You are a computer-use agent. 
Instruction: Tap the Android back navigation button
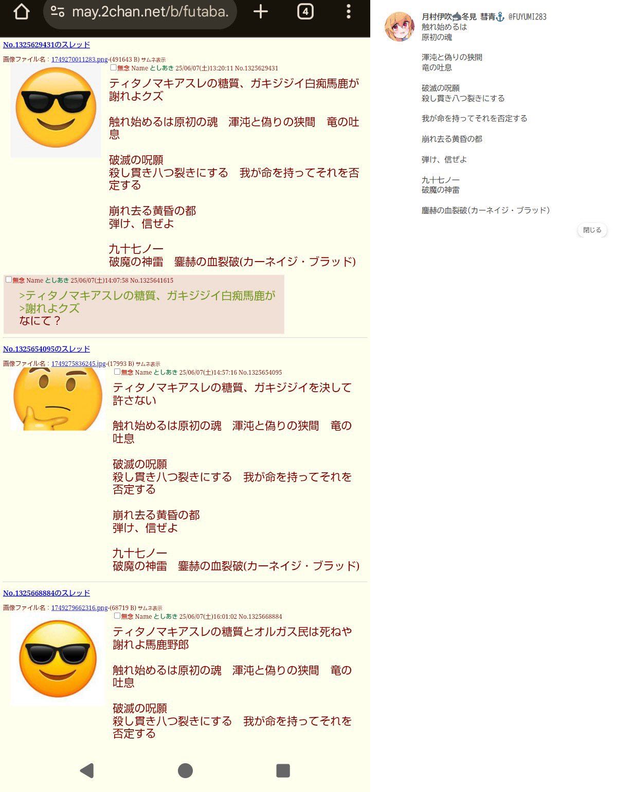click(87, 770)
